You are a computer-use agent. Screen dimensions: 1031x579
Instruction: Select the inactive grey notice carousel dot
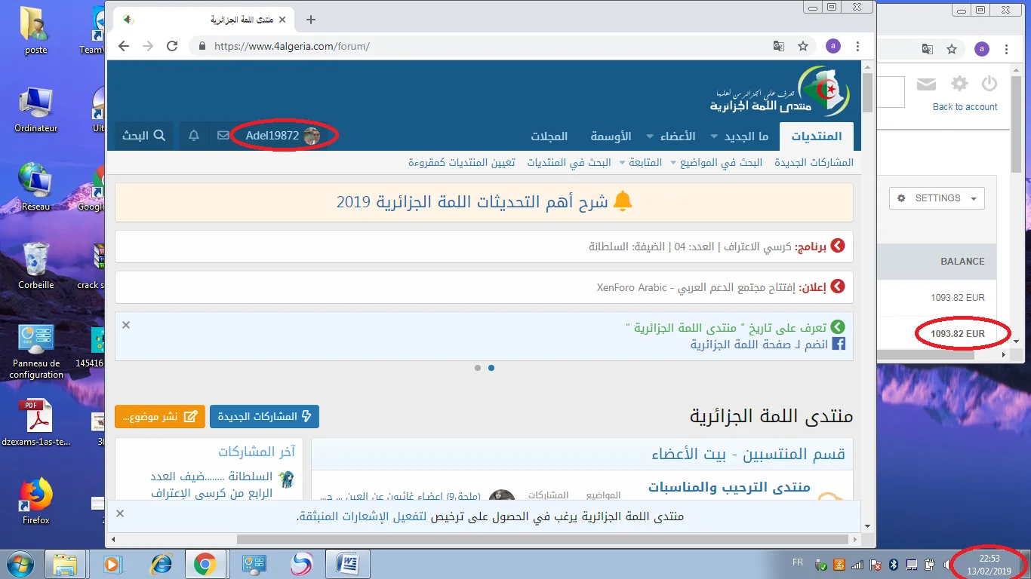(x=478, y=368)
